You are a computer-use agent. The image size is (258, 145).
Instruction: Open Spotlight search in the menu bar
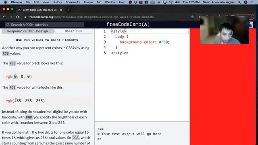pyautogui.click(x=239, y=2)
